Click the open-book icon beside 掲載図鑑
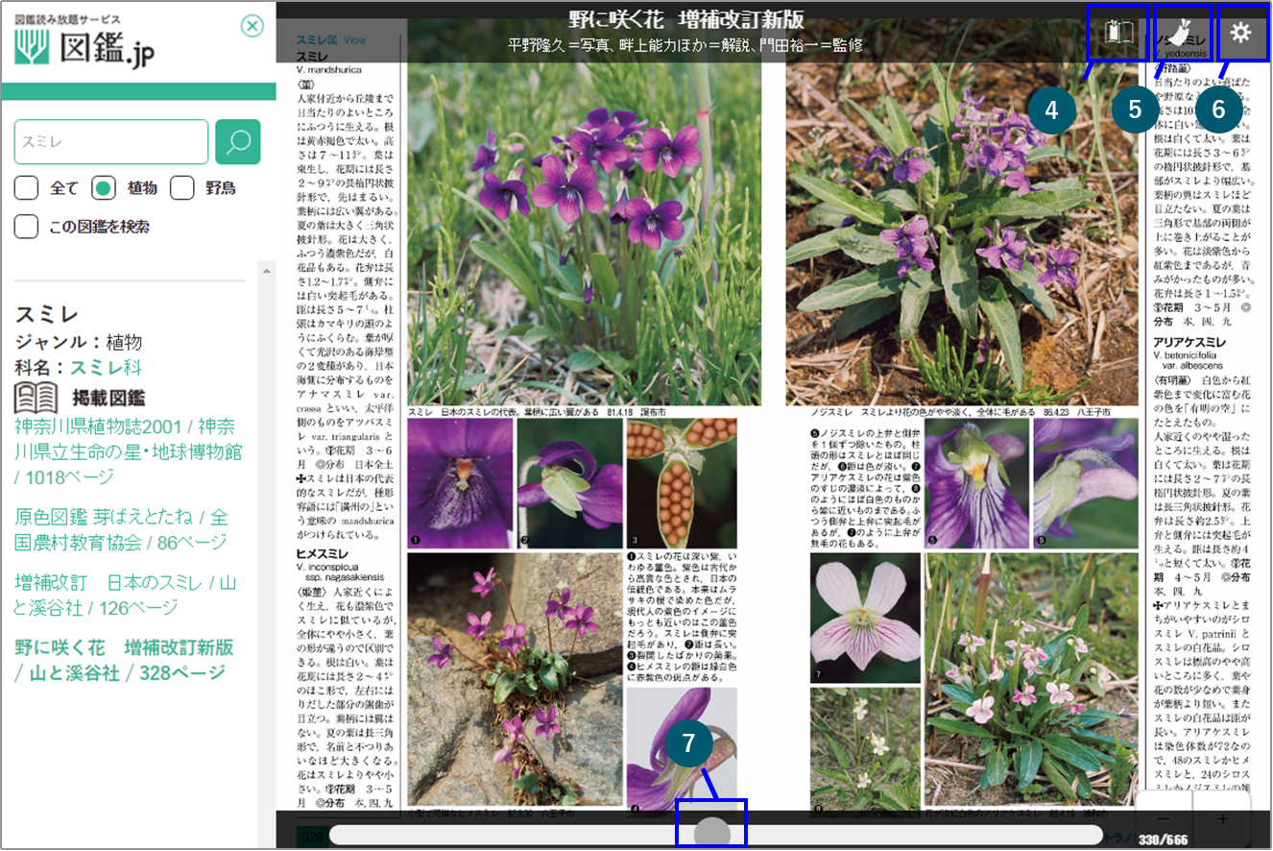This screenshot has height=851, width=1273. [x=36, y=397]
